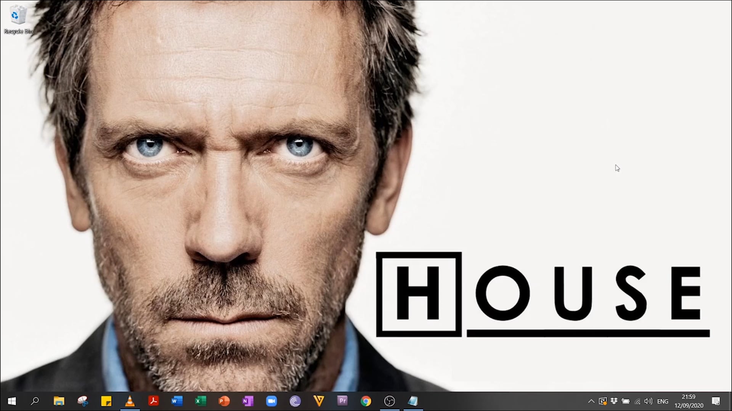Open the display projection tray icon
Image resolution: width=732 pixels, height=411 pixels.
603,401
